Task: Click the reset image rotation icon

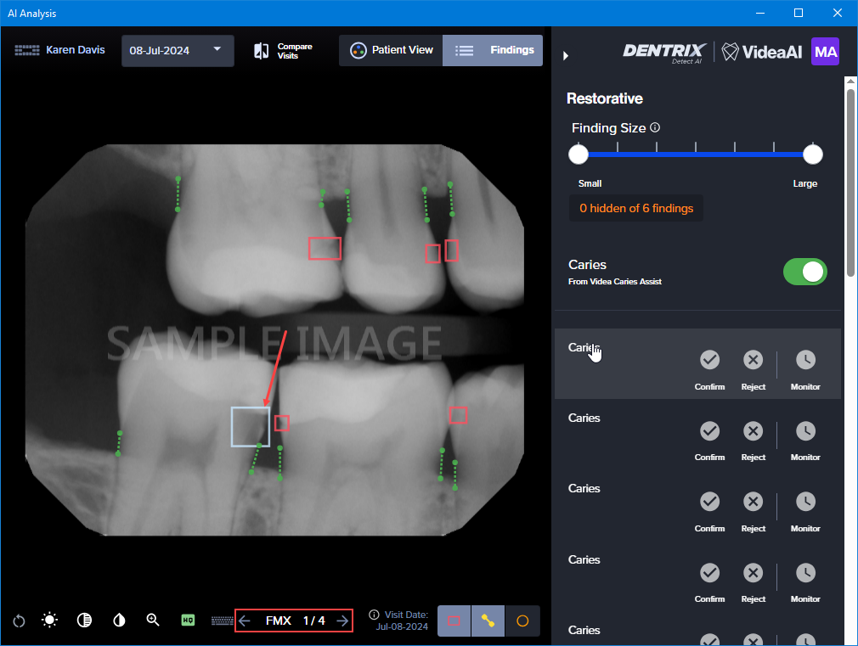Action: 19,621
